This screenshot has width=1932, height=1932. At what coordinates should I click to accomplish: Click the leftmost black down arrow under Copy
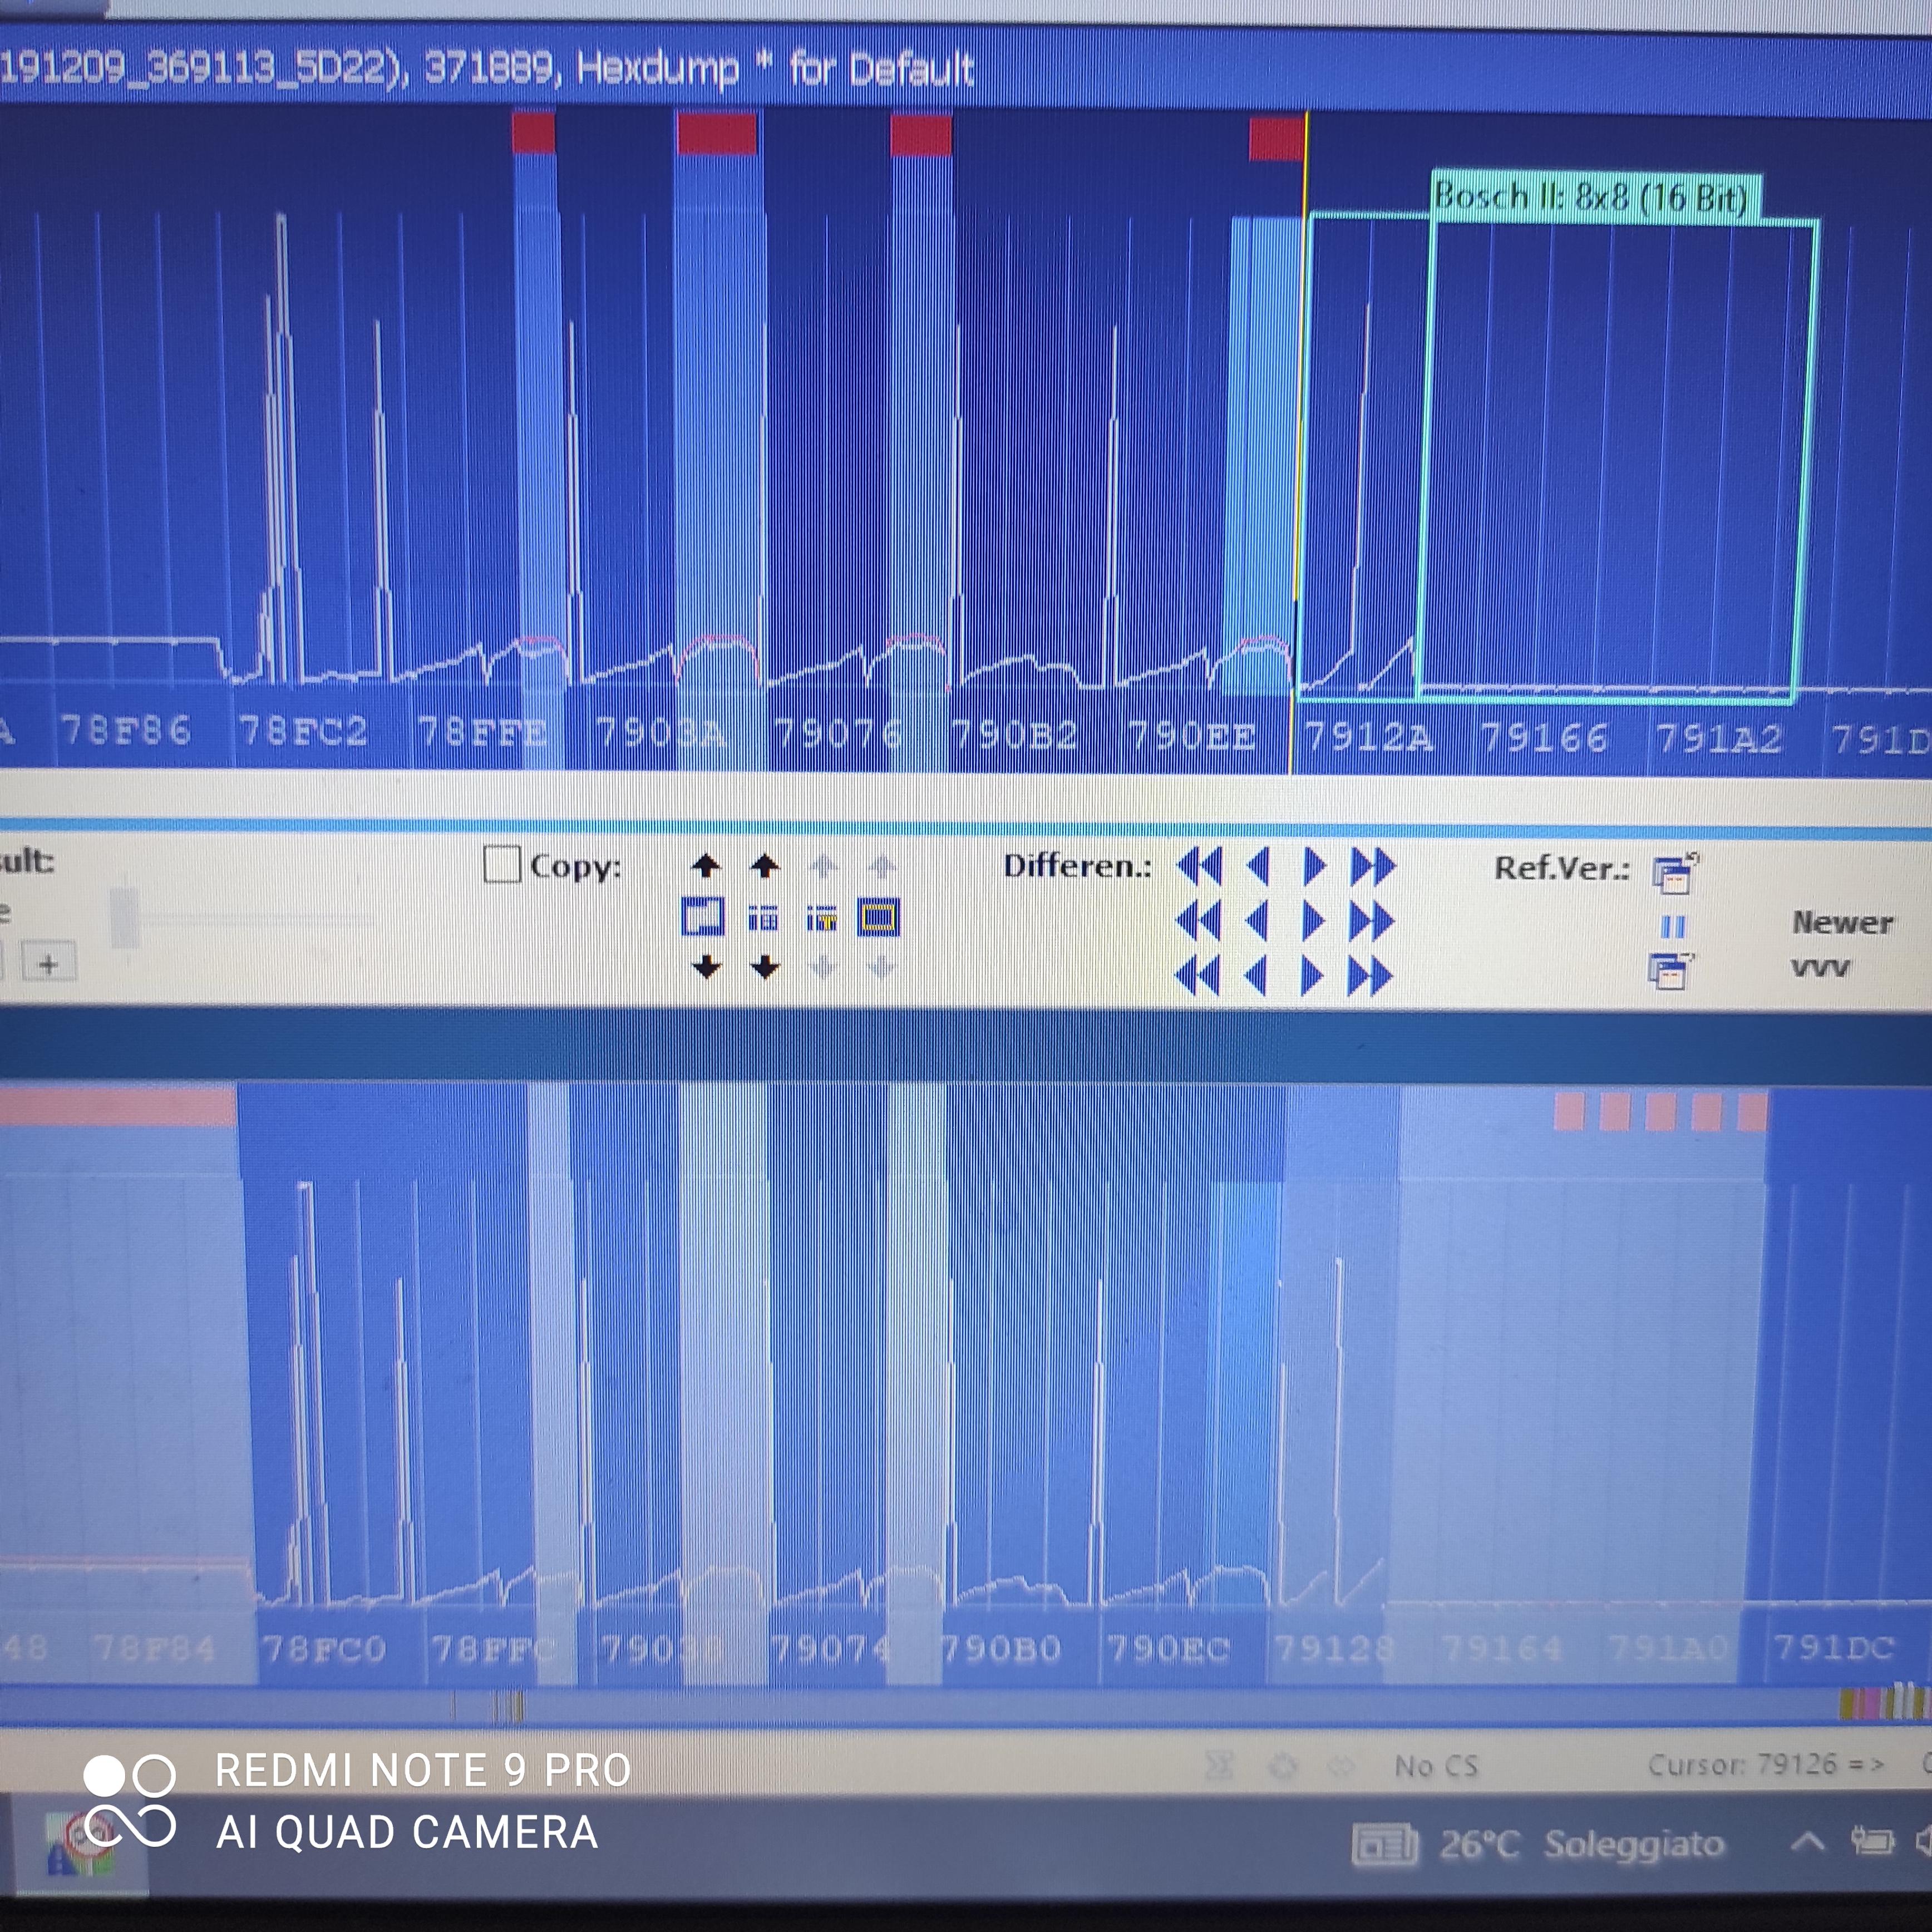(706, 966)
